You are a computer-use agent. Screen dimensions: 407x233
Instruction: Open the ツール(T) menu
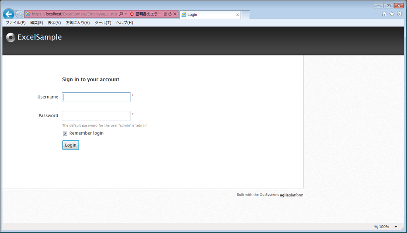click(103, 23)
